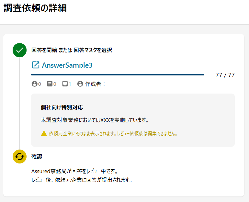Screen dimensions: 249x202
Task: Click the document note icon showing 0
Action: click(x=50, y=84)
